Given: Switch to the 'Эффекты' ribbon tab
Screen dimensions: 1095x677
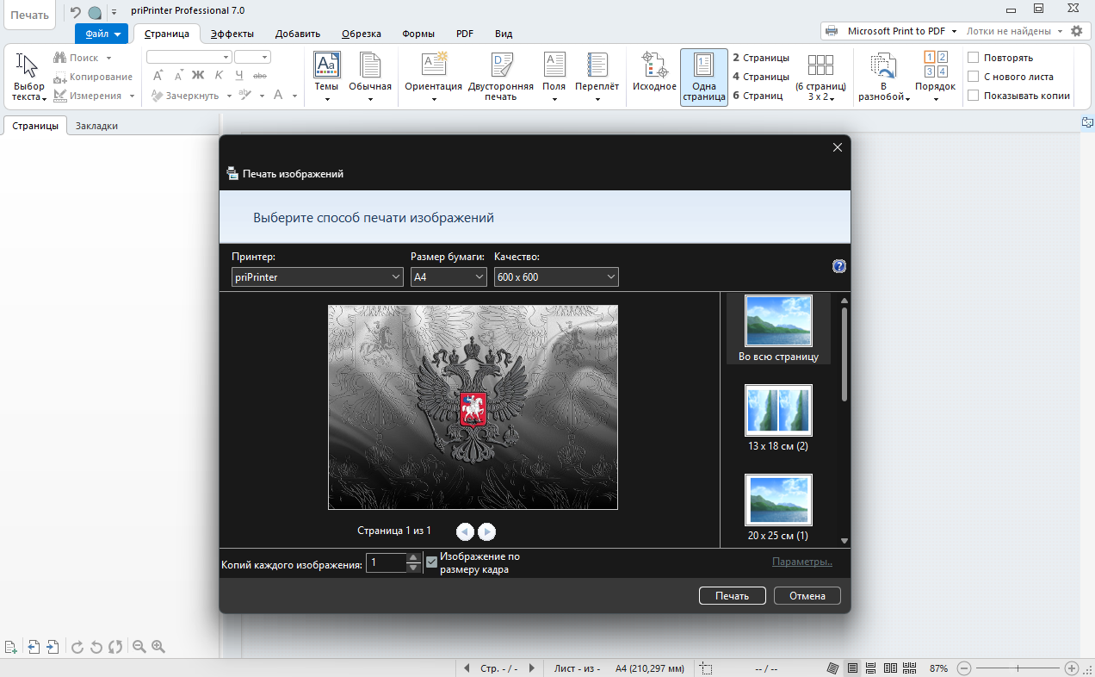Looking at the screenshot, I should pyautogui.click(x=232, y=34).
